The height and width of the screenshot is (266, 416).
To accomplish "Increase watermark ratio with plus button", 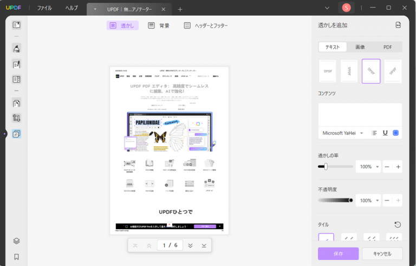I will tap(398, 167).
